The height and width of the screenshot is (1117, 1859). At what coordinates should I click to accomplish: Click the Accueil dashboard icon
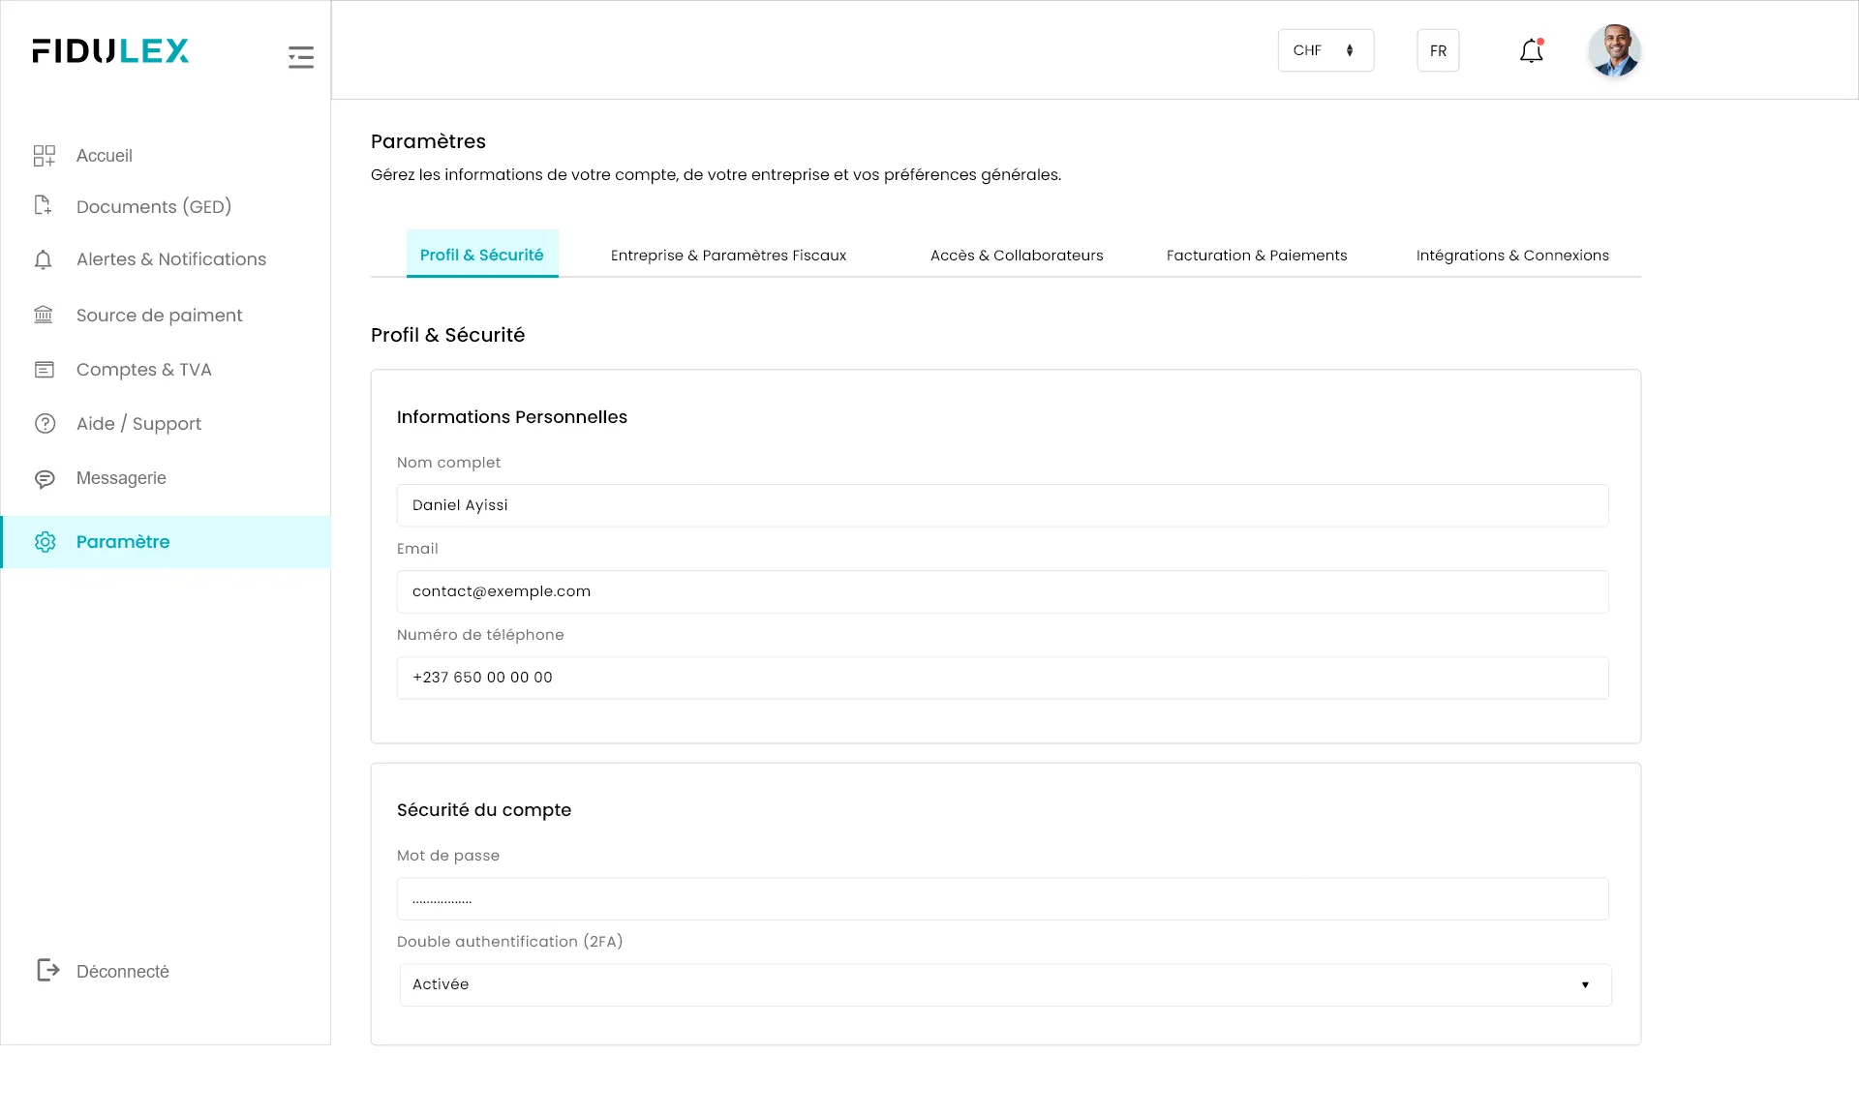(45, 156)
